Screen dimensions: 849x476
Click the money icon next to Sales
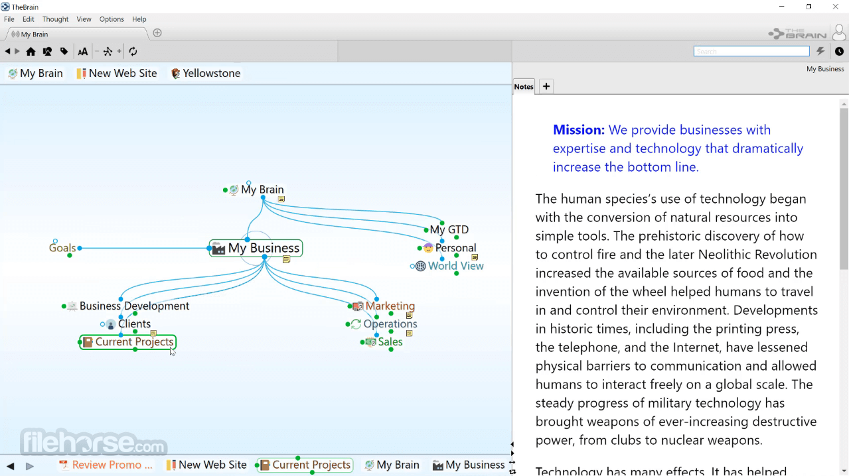(370, 342)
